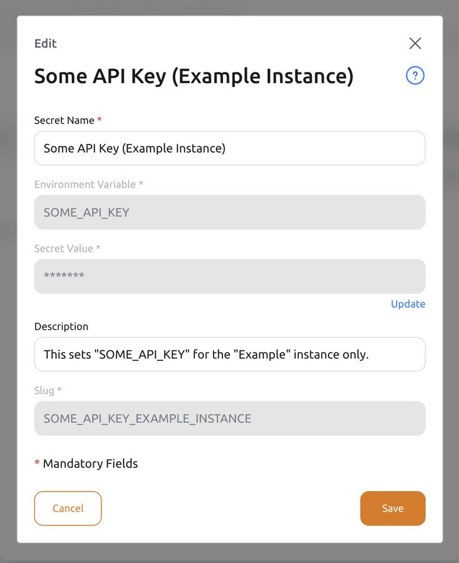This screenshot has height=563, width=459.
Task: Focus the Secret Name input field
Action: click(230, 148)
